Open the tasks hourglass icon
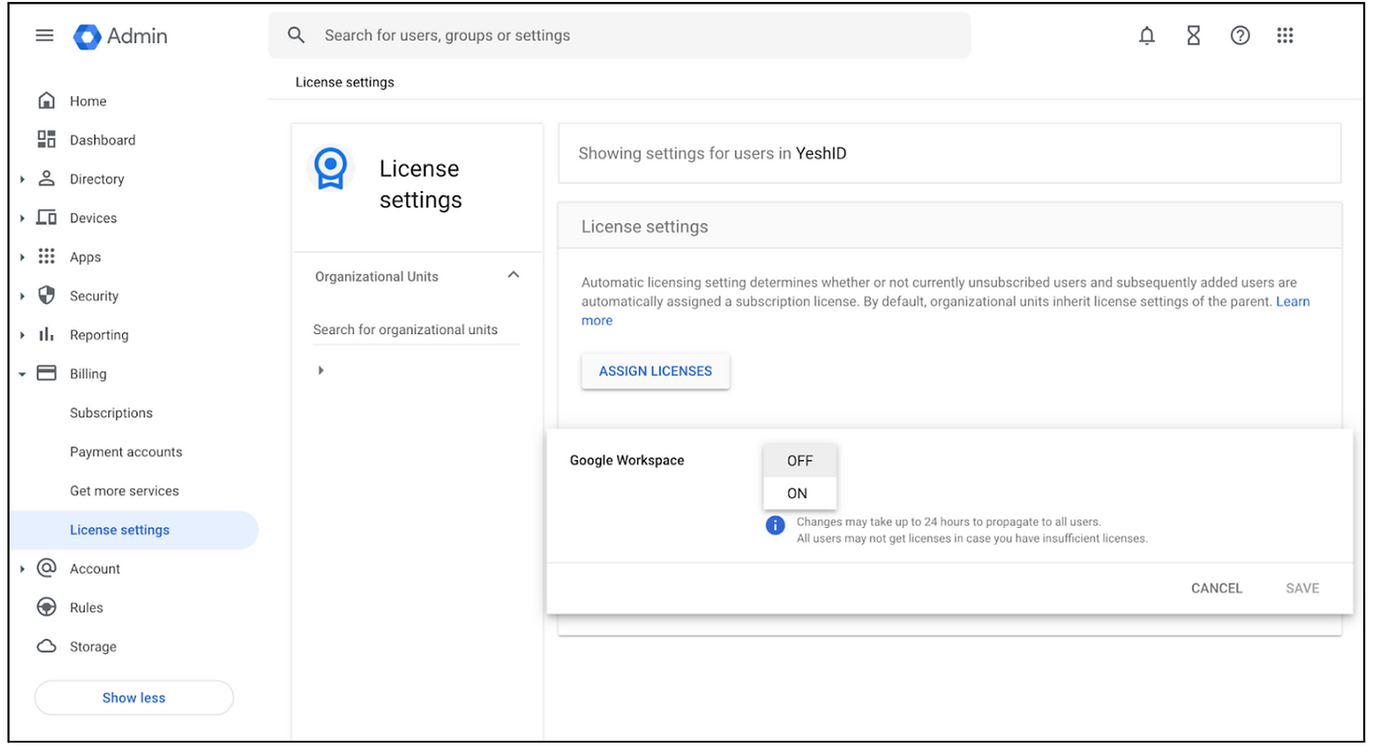Viewport: 1381px width, 752px height. click(x=1193, y=35)
